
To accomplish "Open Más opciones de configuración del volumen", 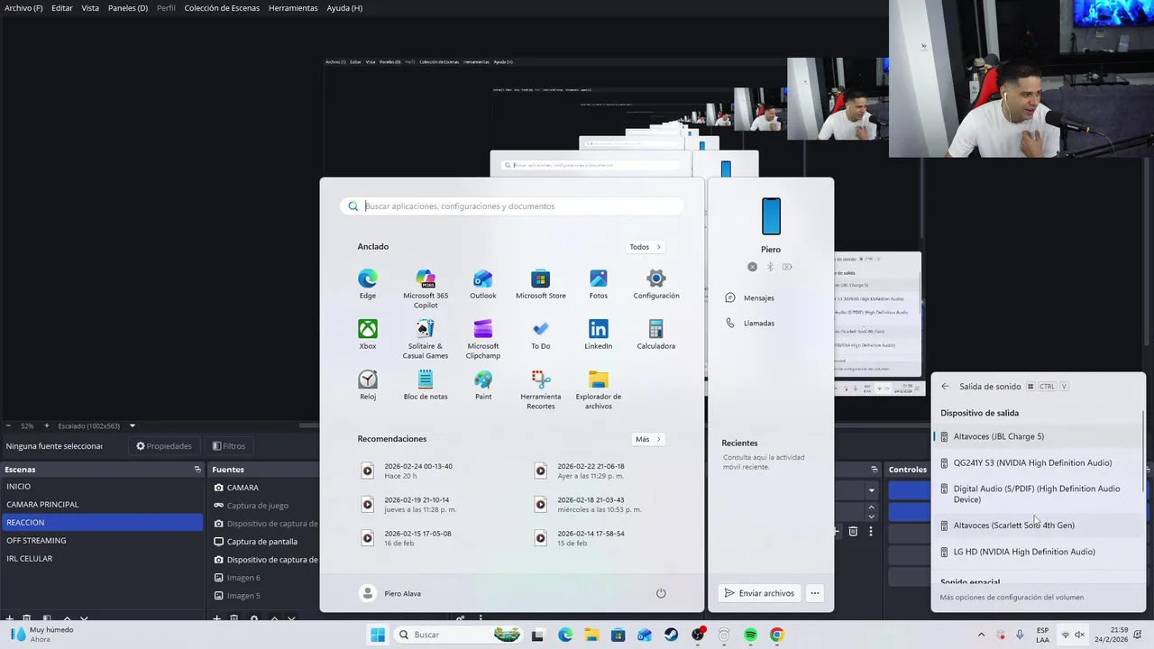I will pyautogui.click(x=1012, y=598).
